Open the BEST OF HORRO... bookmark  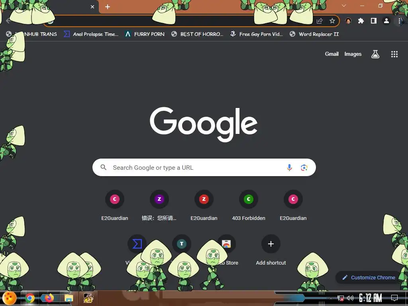point(197,34)
